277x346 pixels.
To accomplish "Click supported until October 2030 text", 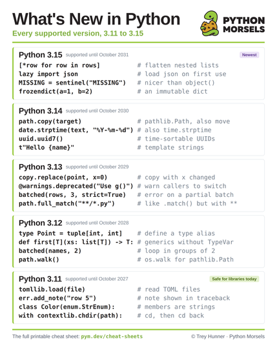I will point(97,111).
